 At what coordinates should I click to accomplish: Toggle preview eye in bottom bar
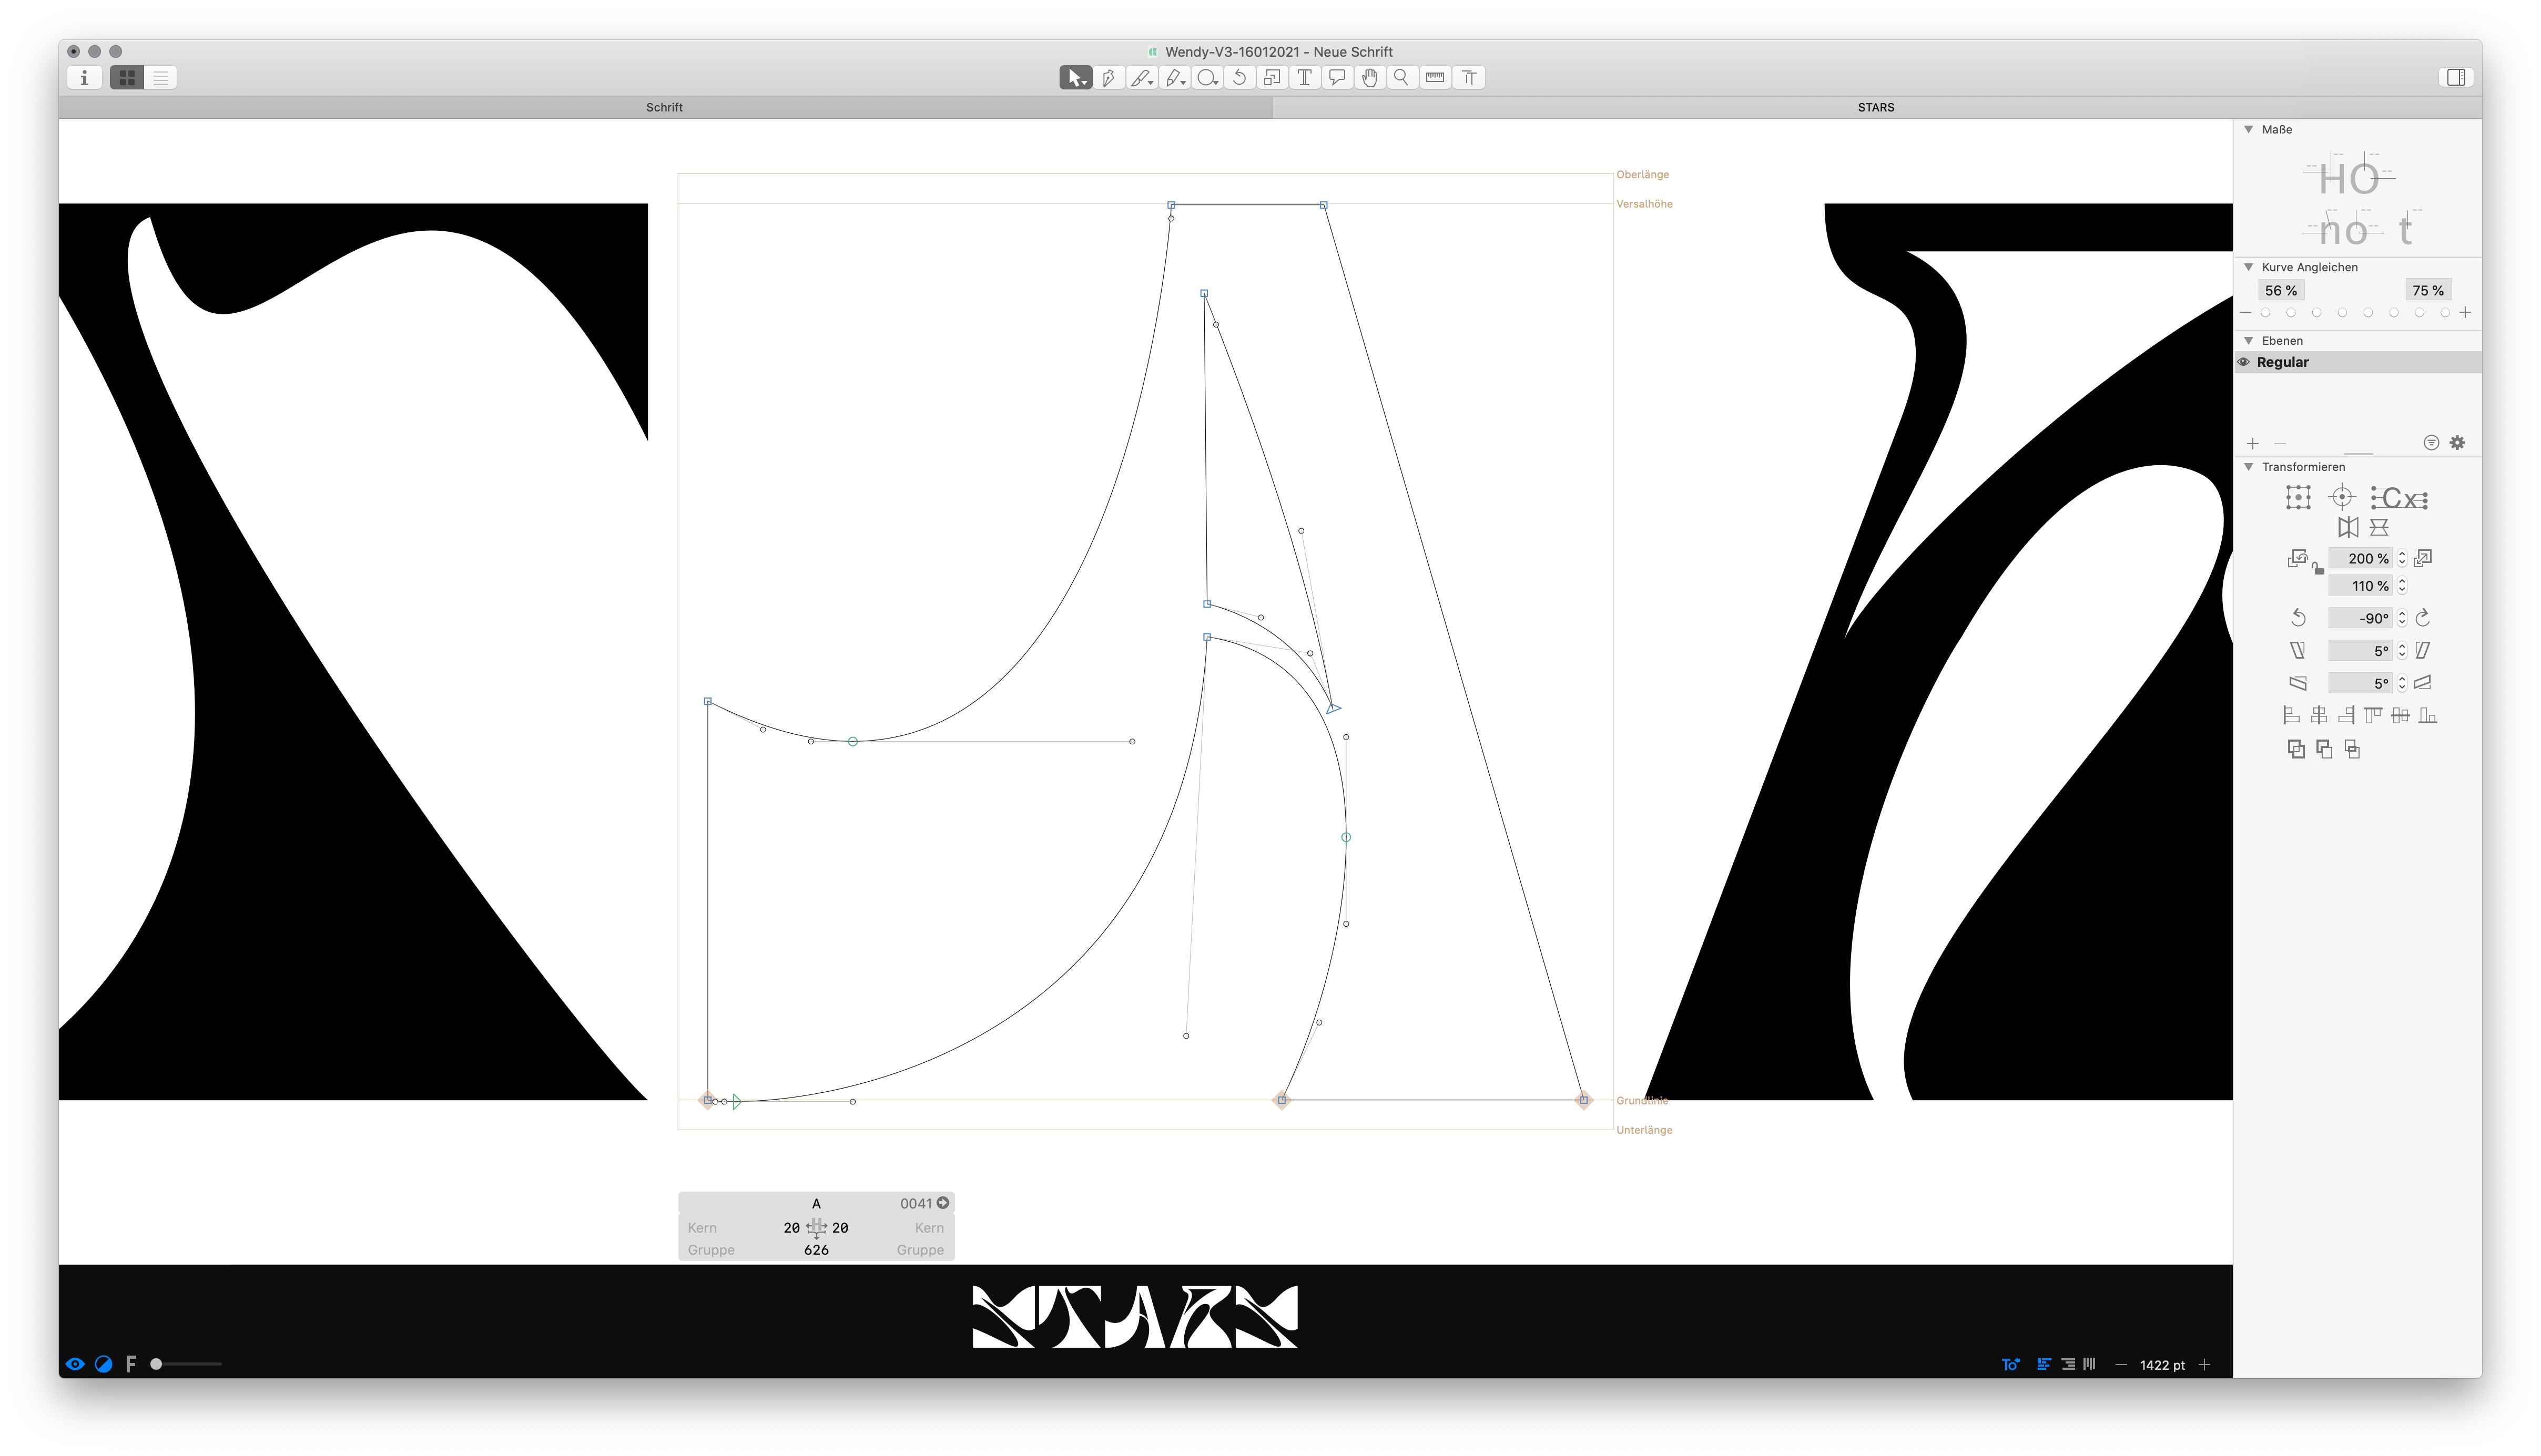point(75,1364)
